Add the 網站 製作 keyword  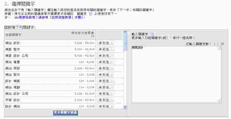tap(106, 75)
